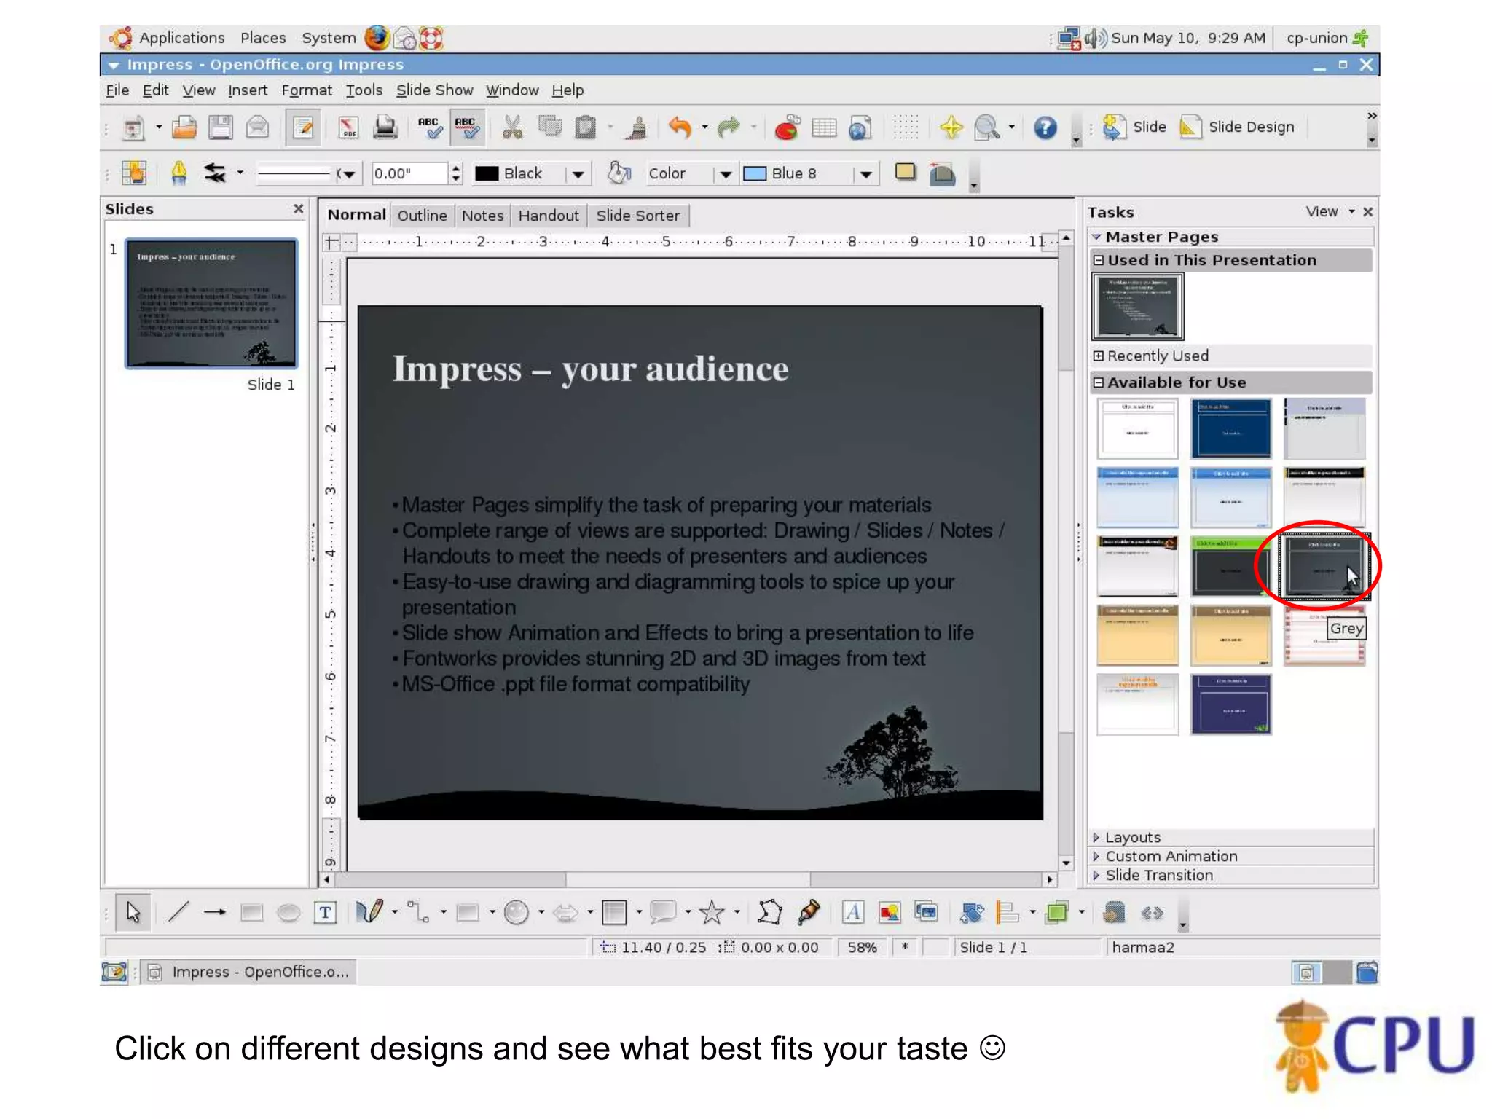Expand the Slide Transition panel
The image size is (1492, 1119).
coord(1232,875)
